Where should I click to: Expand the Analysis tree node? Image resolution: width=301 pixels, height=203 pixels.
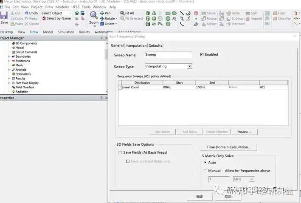point(8,70)
